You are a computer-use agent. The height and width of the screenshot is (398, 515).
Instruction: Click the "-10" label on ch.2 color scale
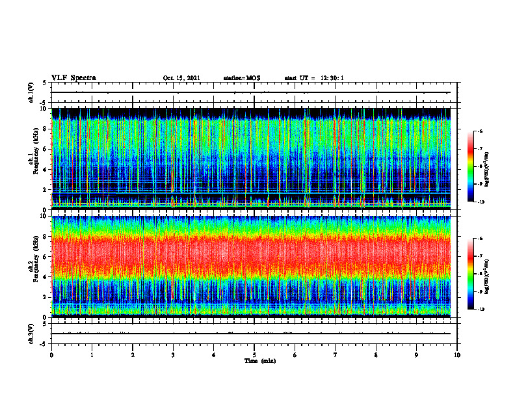pyautogui.click(x=481, y=310)
